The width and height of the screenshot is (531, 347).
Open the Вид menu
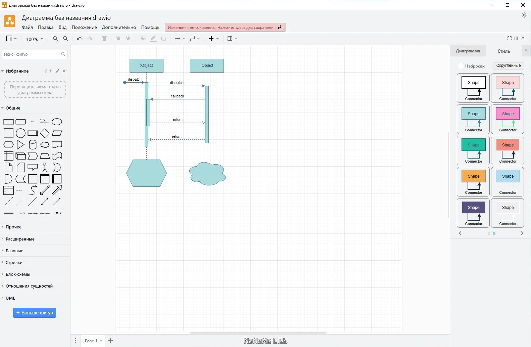pyautogui.click(x=63, y=27)
